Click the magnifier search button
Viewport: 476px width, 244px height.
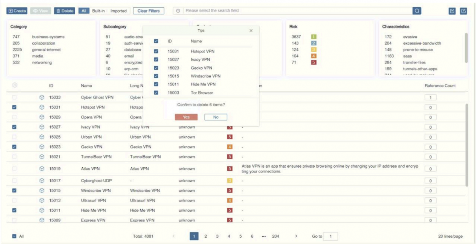tap(417, 11)
